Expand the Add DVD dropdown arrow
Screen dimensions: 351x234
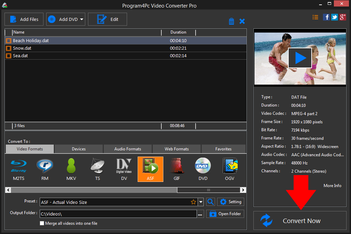tap(82, 20)
